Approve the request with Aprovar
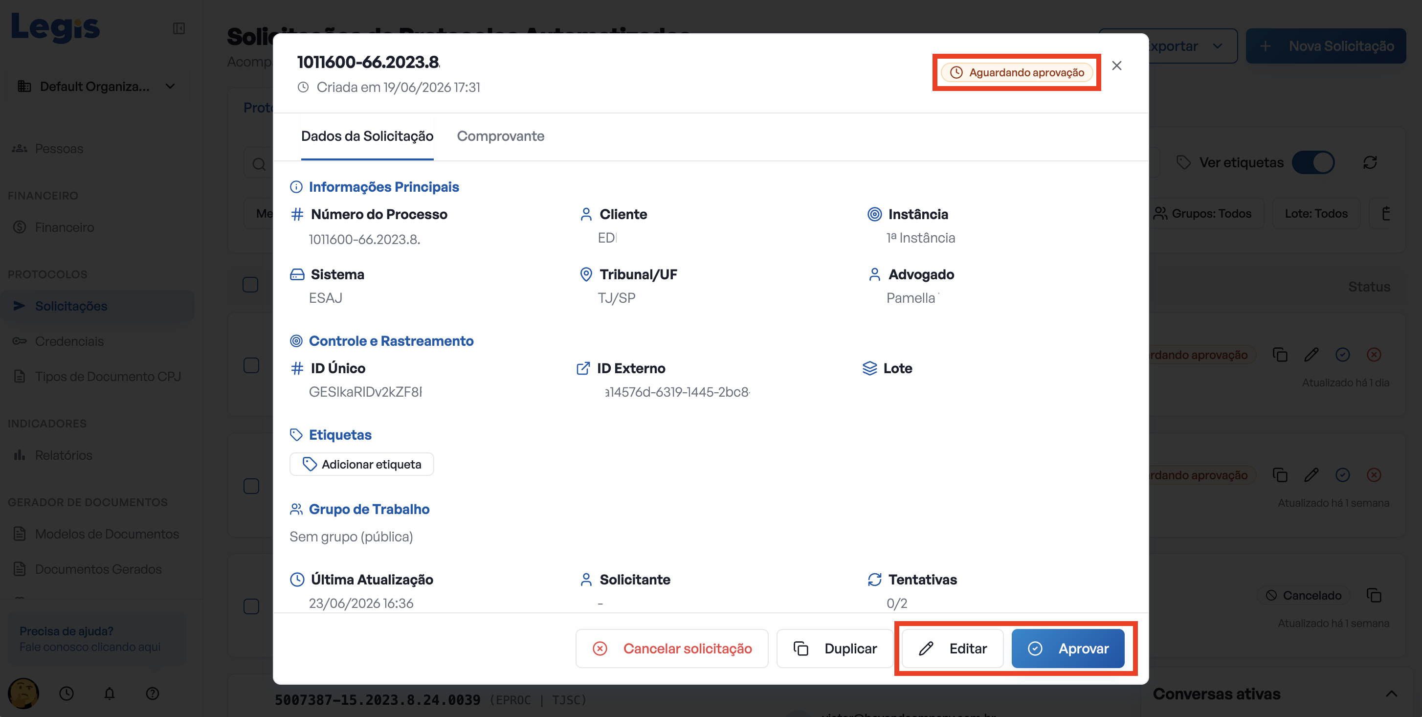Viewport: 1422px width, 717px height. coord(1067,649)
